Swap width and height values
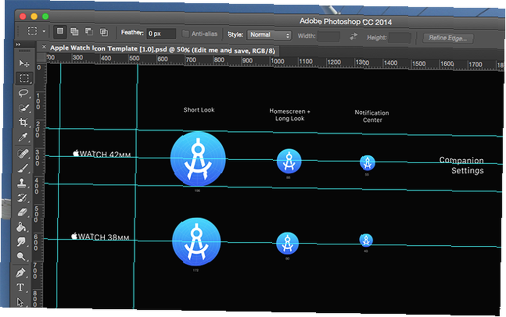The height and width of the screenshot is (317, 506). pyautogui.click(x=354, y=36)
